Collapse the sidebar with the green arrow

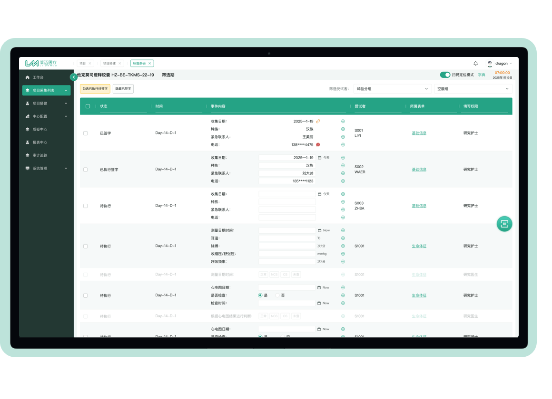73,77
